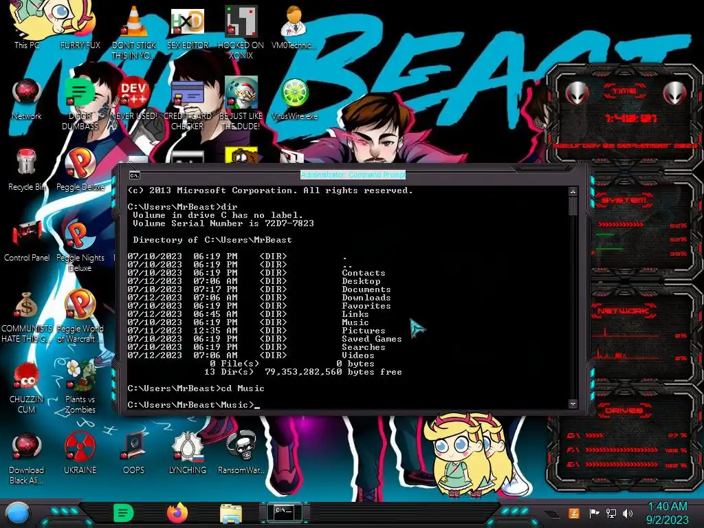Open the VLC cone desktop shortcut
Image resolution: width=704 pixels, height=528 pixels.
[x=134, y=32]
